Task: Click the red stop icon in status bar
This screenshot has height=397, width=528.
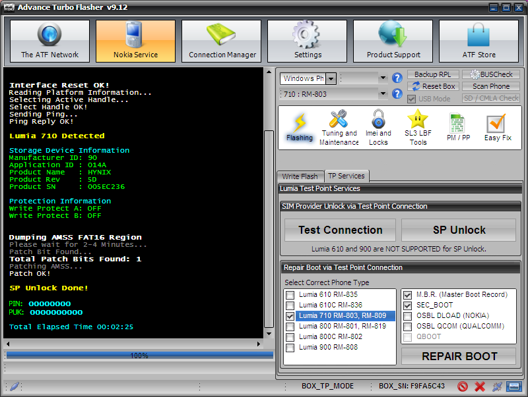Action: (463, 386)
